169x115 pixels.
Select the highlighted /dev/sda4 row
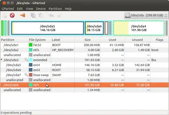[84, 85]
